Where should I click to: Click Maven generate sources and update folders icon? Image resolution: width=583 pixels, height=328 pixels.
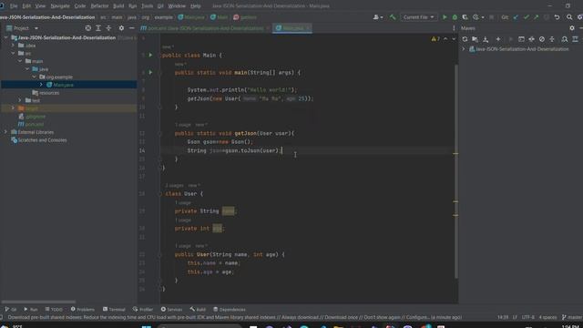475,39
